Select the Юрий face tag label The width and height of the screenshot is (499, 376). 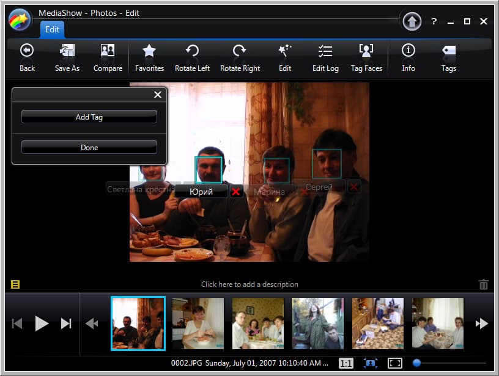tap(201, 192)
